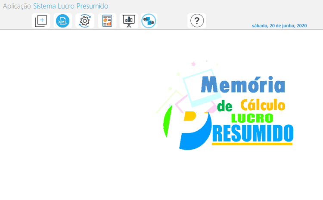Open the help question mark icon
The height and width of the screenshot is (200, 323).
197,21
